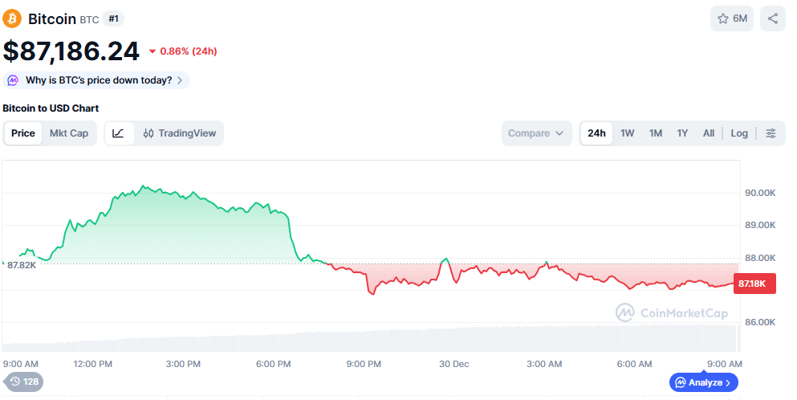
Task: Expand the Compare dropdown
Action: [536, 133]
